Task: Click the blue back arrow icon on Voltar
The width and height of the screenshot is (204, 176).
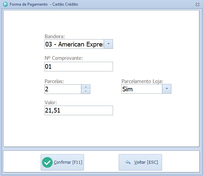Action: (128, 162)
